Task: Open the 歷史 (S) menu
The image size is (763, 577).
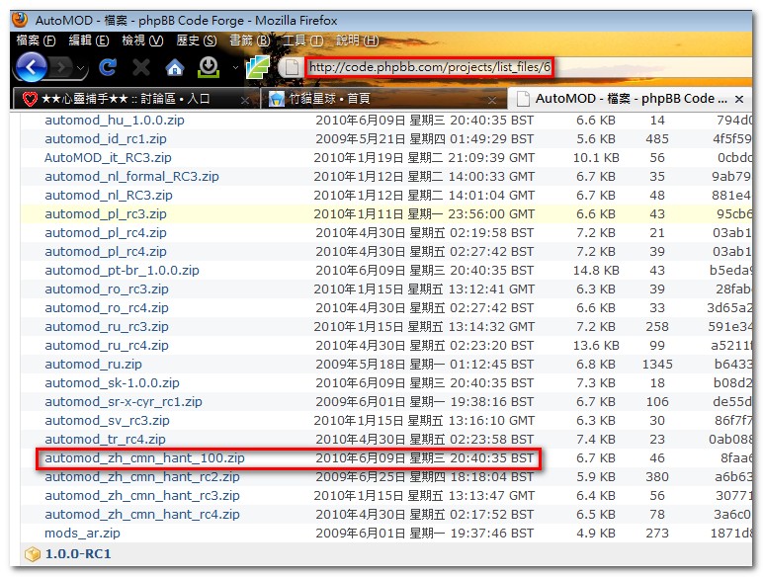Action: (x=196, y=41)
